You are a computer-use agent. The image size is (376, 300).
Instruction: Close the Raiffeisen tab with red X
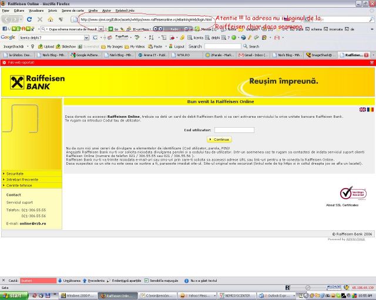tap(366, 55)
